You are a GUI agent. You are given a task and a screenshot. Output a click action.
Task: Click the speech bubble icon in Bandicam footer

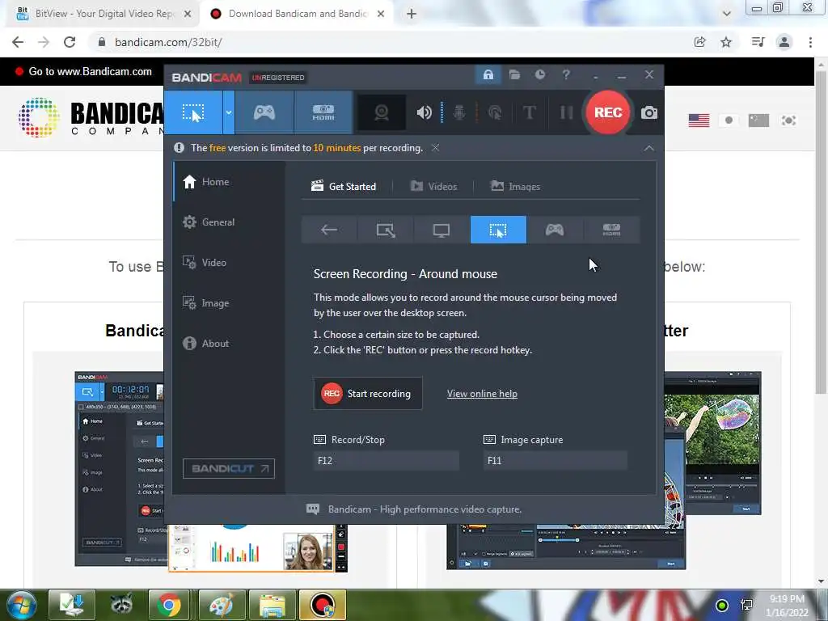pos(313,509)
